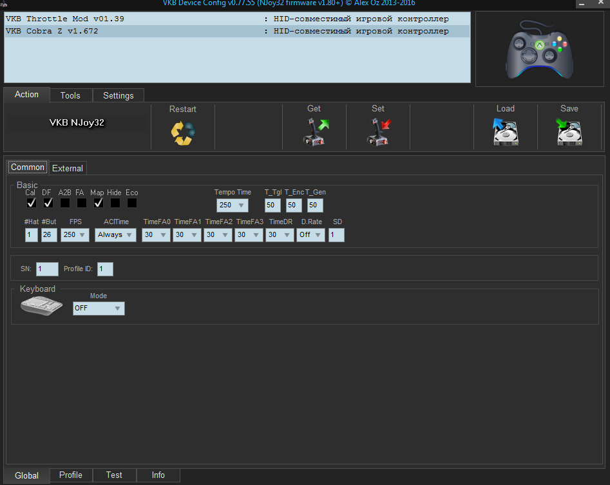Open the D.Rate dropdown
The width and height of the screenshot is (610, 485).
pos(310,235)
